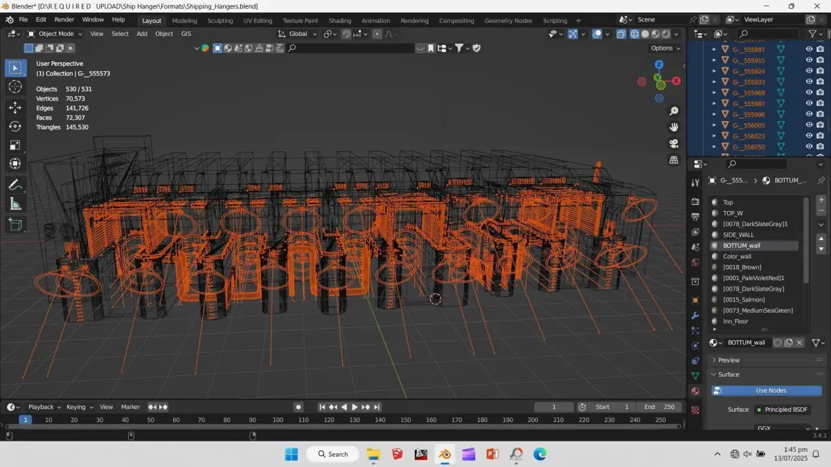Select the Select Box tool
The width and height of the screenshot is (831, 467).
pyautogui.click(x=15, y=68)
